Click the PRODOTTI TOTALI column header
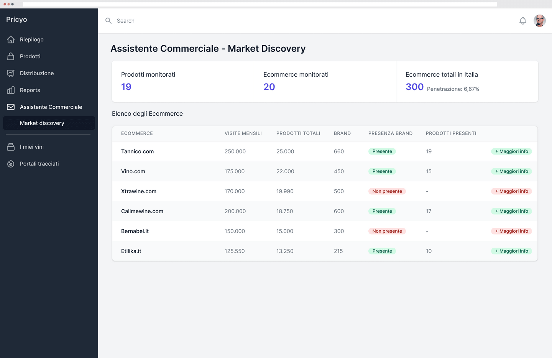This screenshot has height=358, width=552. click(x=298, y=133)
